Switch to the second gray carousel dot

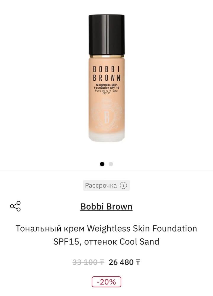click(x=111, y=164)
